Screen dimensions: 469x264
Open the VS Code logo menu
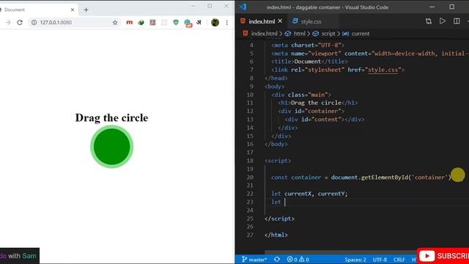point(243,7)
